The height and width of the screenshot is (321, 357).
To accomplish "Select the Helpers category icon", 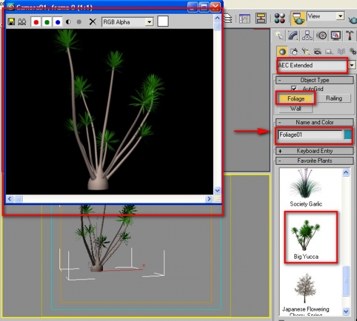I will 329,52.
